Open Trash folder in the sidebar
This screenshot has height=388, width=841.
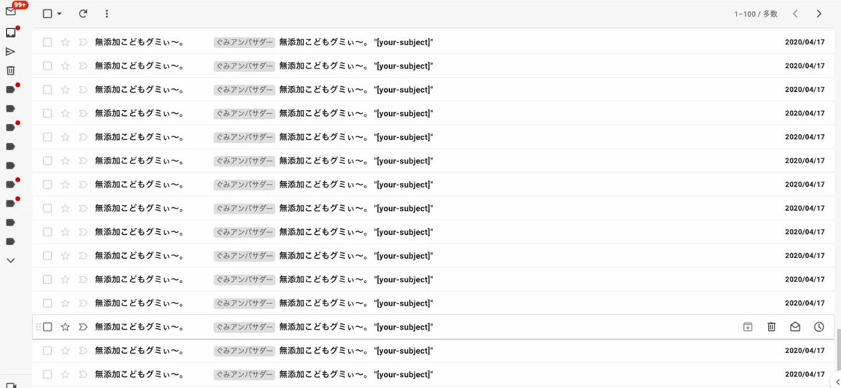(10, 71)
